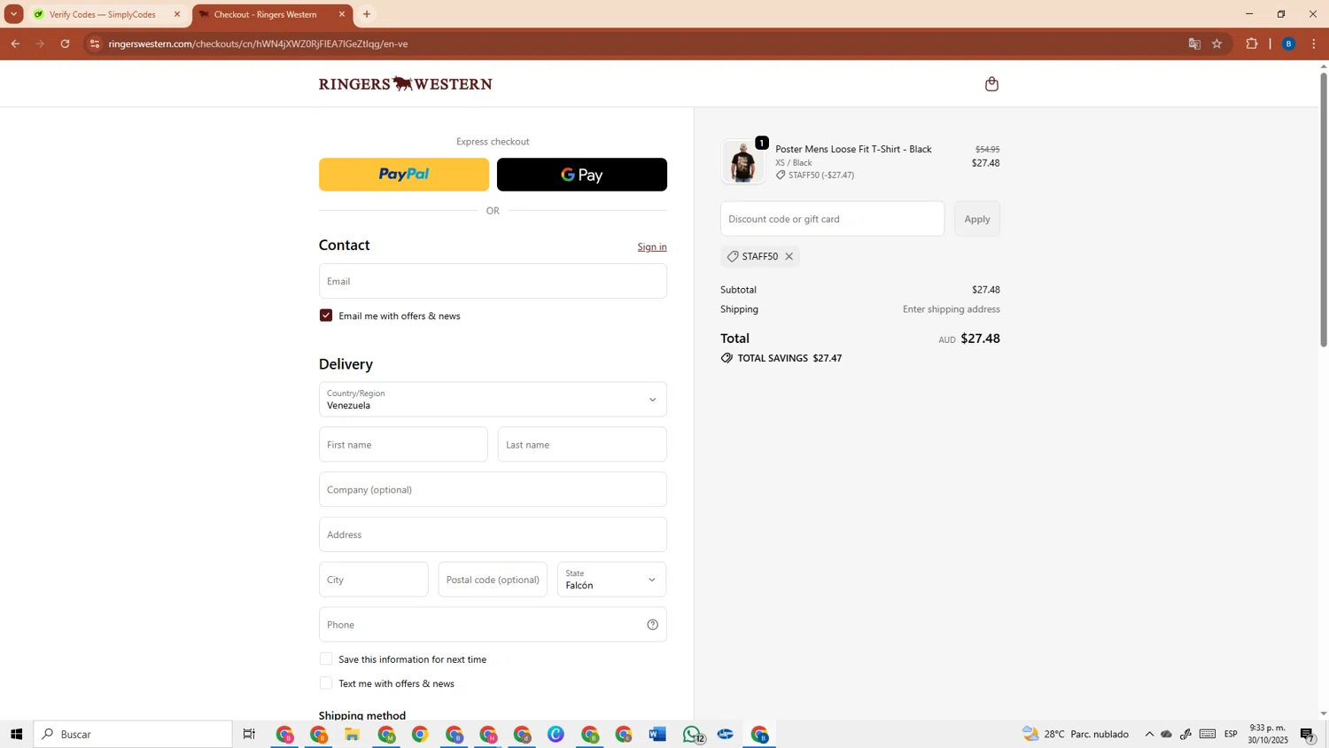Screen dimensions: 1329x748
Task: Click the Address input field
Action: pyautogui.click(x=493, y=534)
